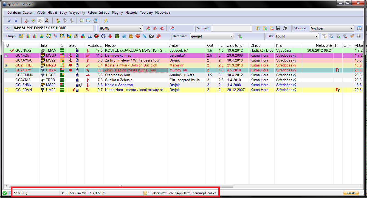The image size is (367, 198).
Task: Click the first list icon beside Seznam
Action: point(258,28)
